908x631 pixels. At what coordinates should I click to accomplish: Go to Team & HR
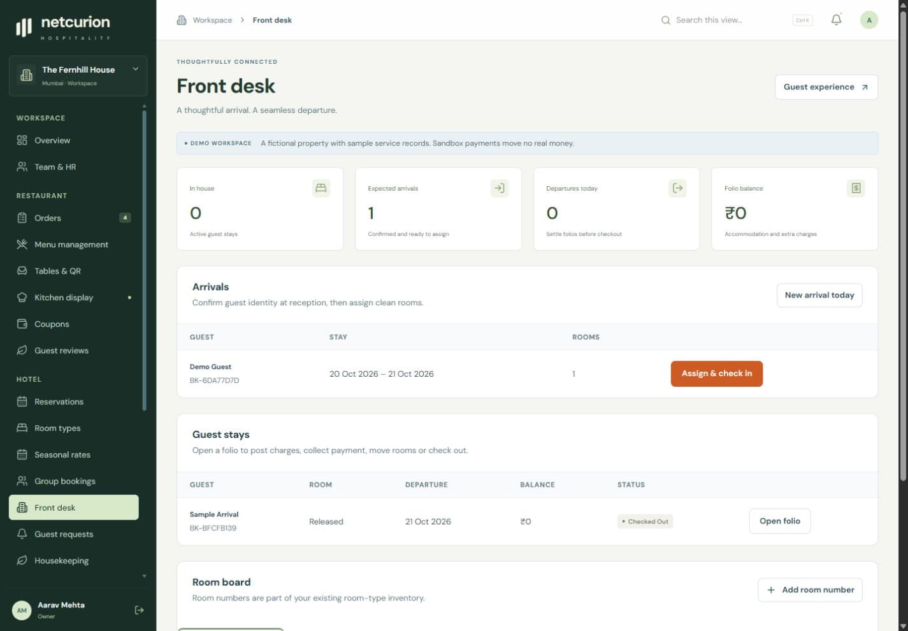[74, 167]
